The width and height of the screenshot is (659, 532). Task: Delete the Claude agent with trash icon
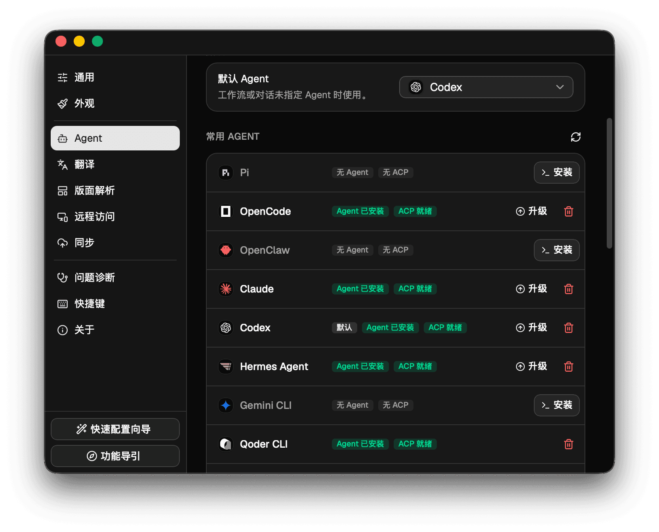click(x=569, y=289)
